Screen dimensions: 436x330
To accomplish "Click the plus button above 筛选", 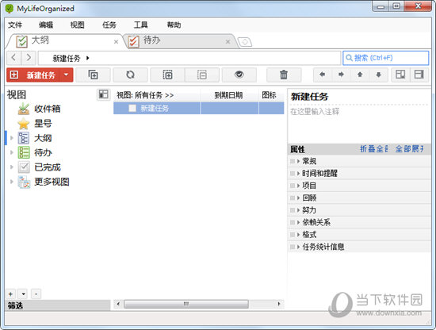I will pyautogui.click(x=10, y=294).
